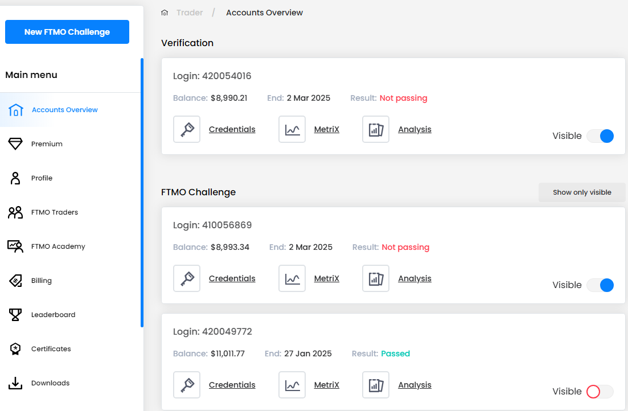The width and height of the screenshot is (628, 411).
Task: Click the Show only visible button
Action: click(581, 192)
